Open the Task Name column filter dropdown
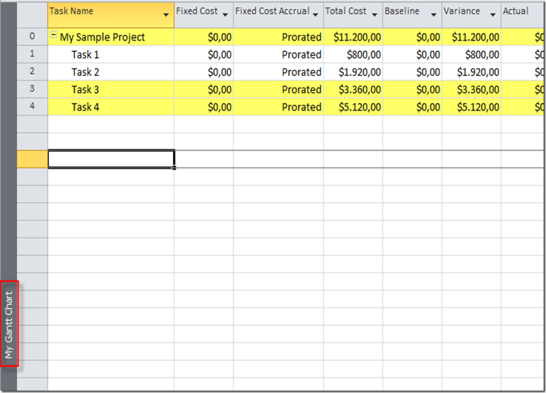The image size is (546, 393). click(166, 15)
